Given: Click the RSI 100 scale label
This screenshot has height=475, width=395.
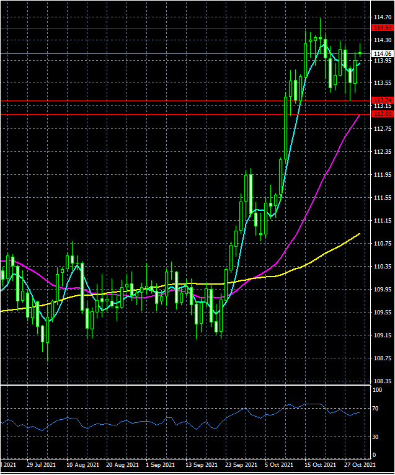Looking at the screenshot, I should tap(377, 390).
